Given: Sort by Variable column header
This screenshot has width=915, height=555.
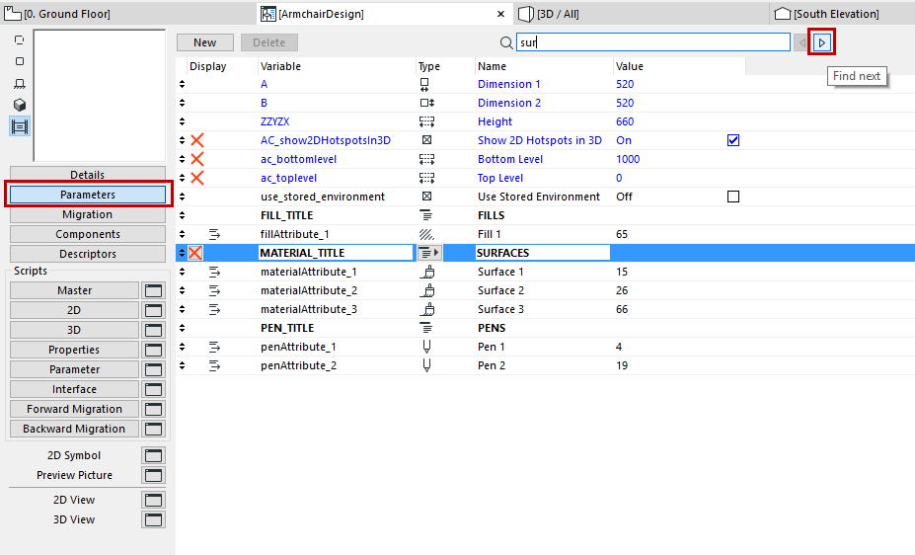Looking at the screenshot, I should (337, 66).
